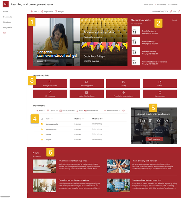
Task: Open the Annual leadership conference event
Action: pos(154,62)
